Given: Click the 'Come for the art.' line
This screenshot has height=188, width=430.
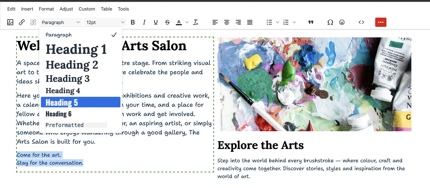Looking at the screenshot, I should click(39, 155).
